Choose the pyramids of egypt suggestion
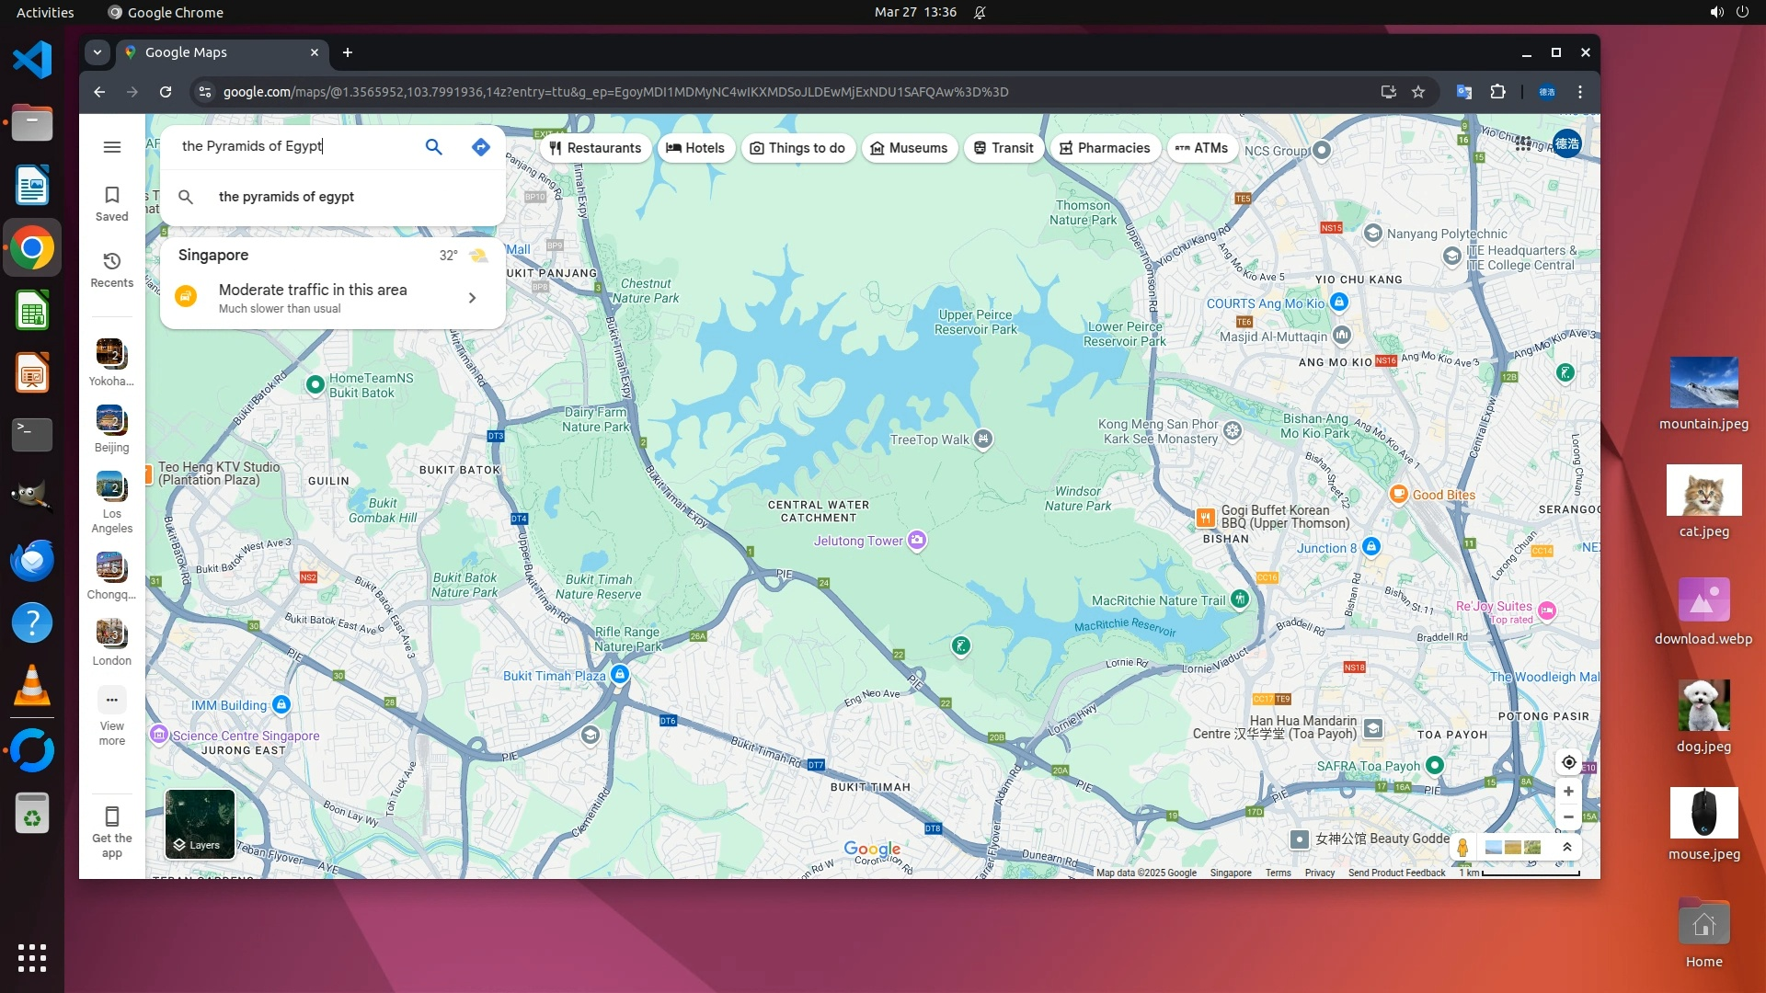The width and height of the screenshot is (1766, 993). click(286, 197)
